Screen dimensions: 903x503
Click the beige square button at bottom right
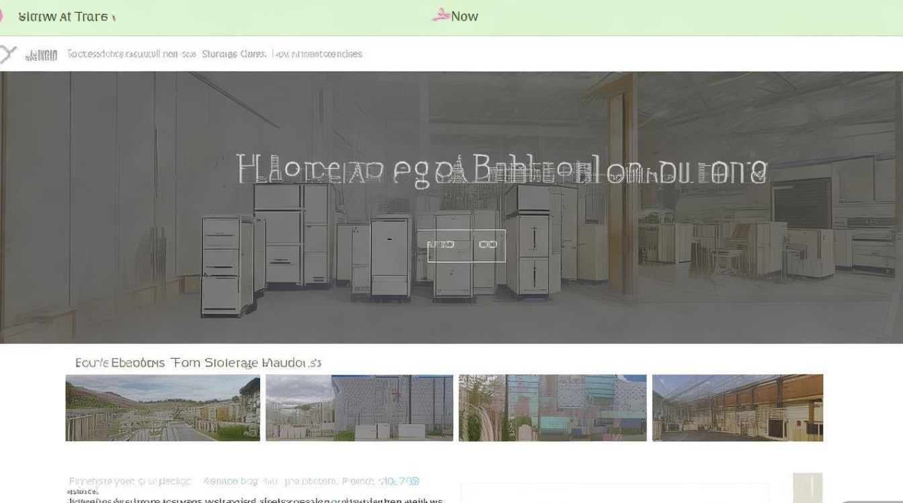[x=808, y=488]
